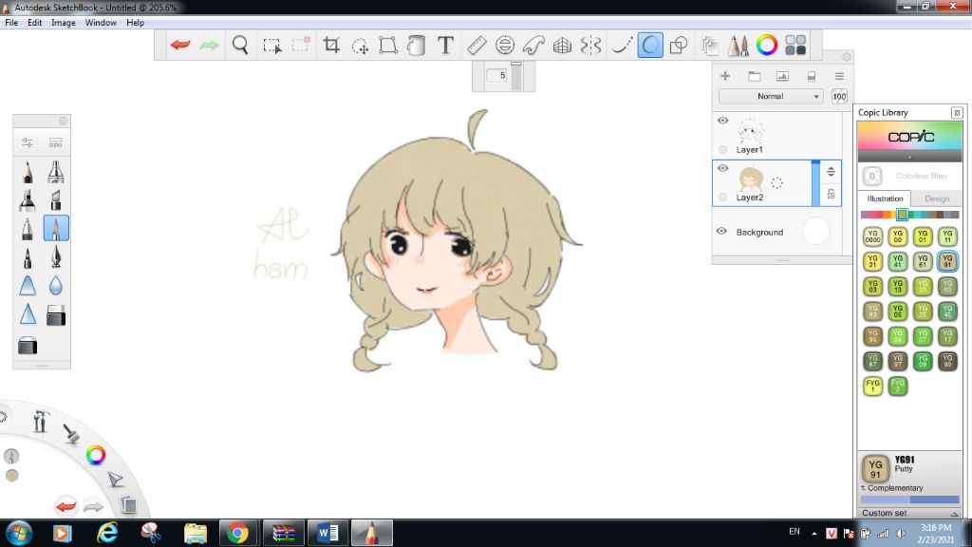This screenshot has width=972, height=547.
Task: Select the Text tool
Action: tap(445, 46)
